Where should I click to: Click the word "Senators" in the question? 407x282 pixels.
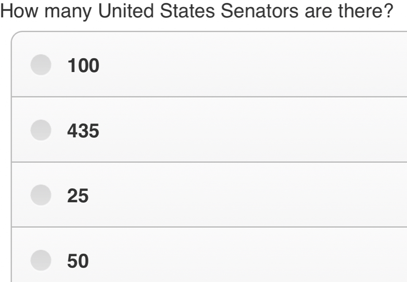coord(259,12)
